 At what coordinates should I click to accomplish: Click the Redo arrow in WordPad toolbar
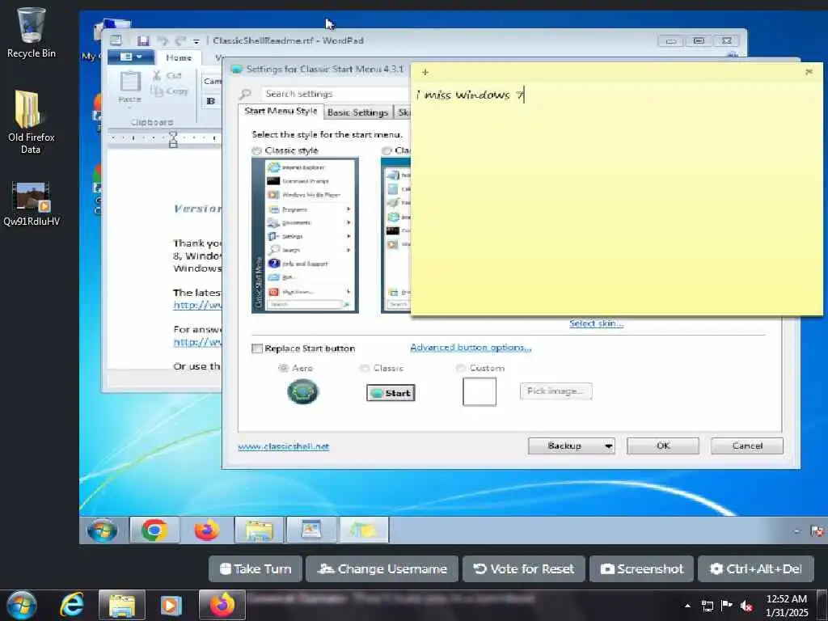click(x=180, y=40)
